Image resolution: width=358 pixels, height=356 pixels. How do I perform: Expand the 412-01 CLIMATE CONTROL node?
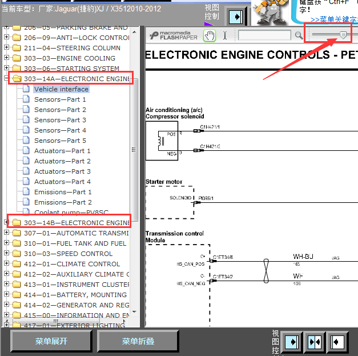(6, 263)
